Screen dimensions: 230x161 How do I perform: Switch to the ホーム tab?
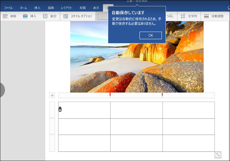pos(23,8)
